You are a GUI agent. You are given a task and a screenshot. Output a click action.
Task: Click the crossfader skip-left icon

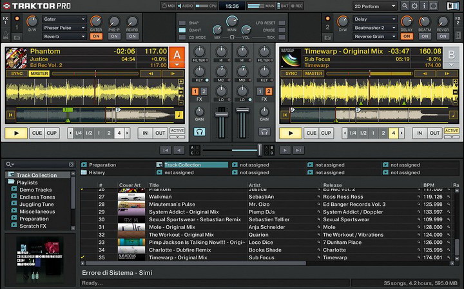click(166, 150)
